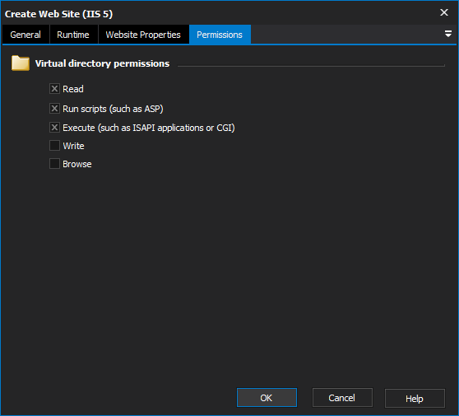This screenshot has width=459, height=416.
Task: Click the Read label text
Action: click(x=73, y=89)
